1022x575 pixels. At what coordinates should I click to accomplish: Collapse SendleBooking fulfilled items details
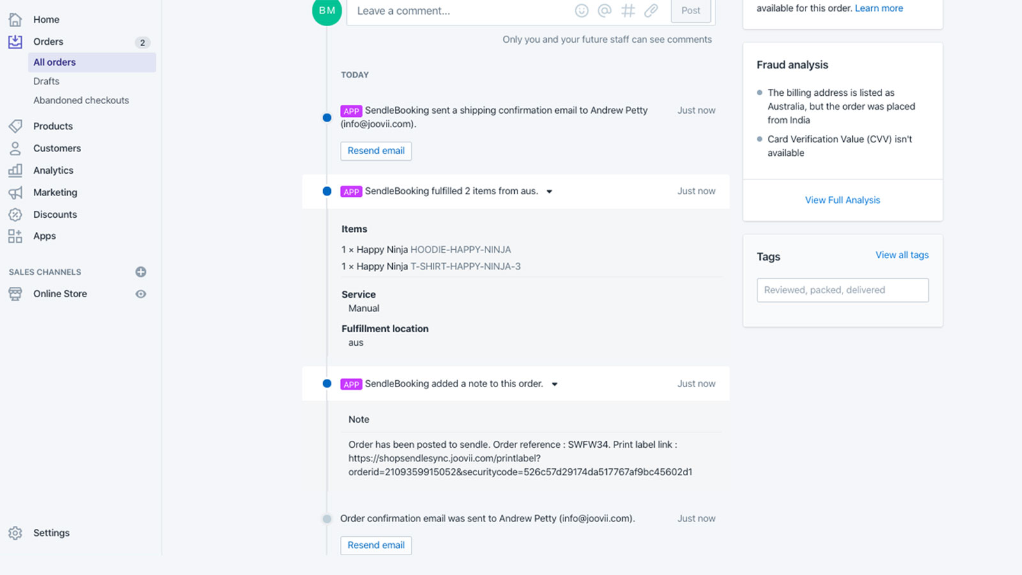[x=549, y=192]
